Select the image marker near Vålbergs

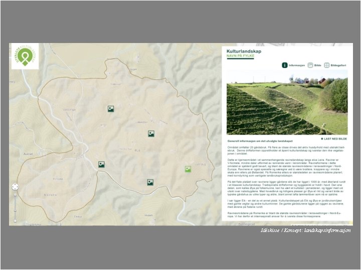[111, 108]
